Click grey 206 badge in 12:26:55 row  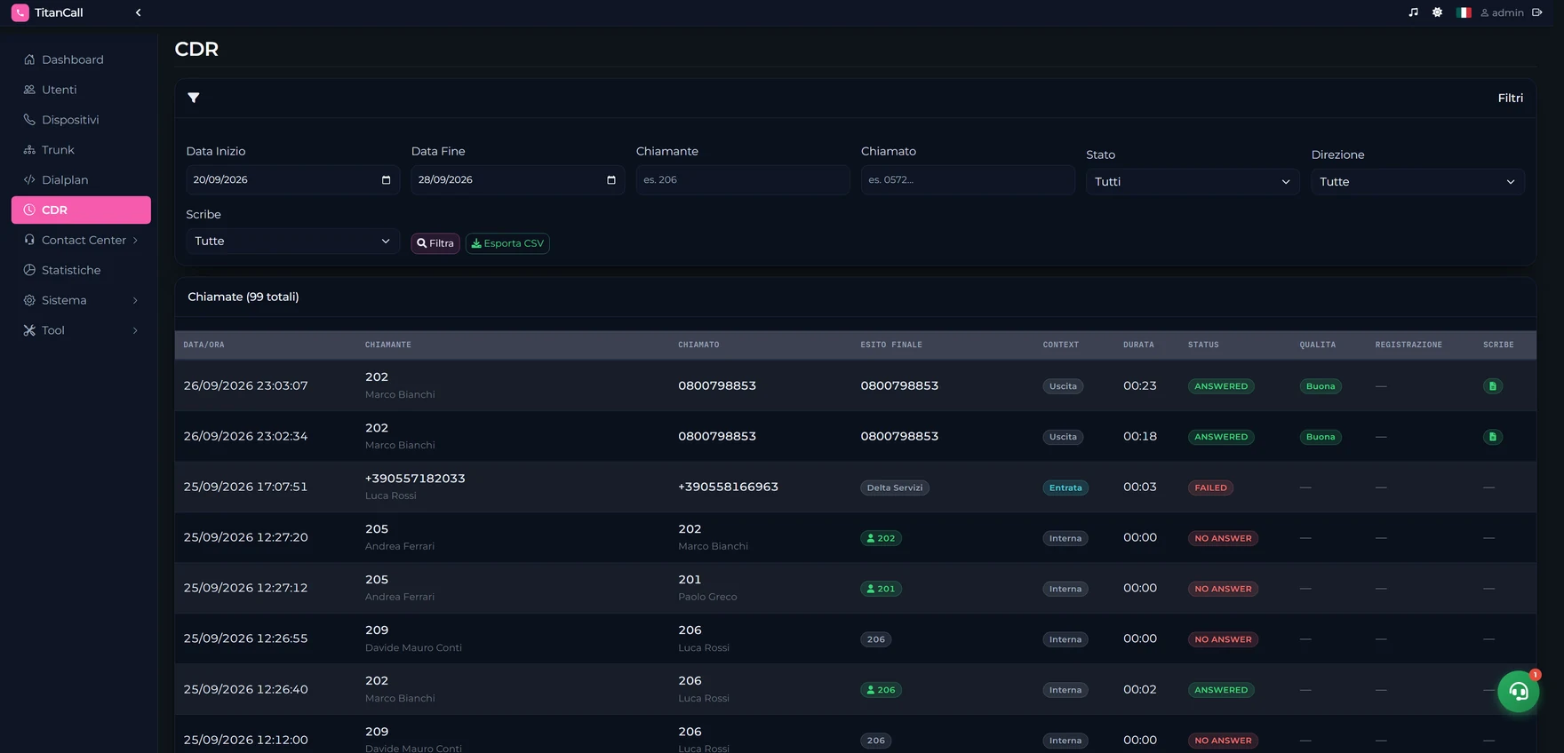tap(876, 639)
